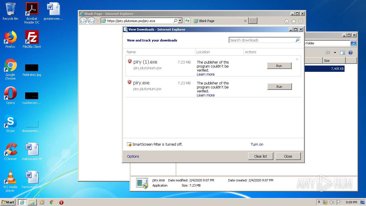The image size is (366, 206).
Task: Launch VLC media player shortcut
Action: pyautogui.click(x=10, y=181)
